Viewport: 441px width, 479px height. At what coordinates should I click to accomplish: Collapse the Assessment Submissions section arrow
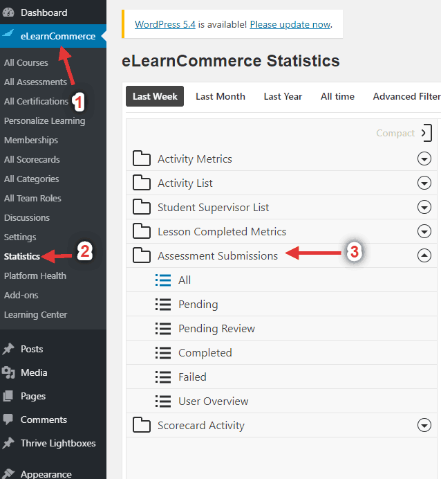pos(424,255)
